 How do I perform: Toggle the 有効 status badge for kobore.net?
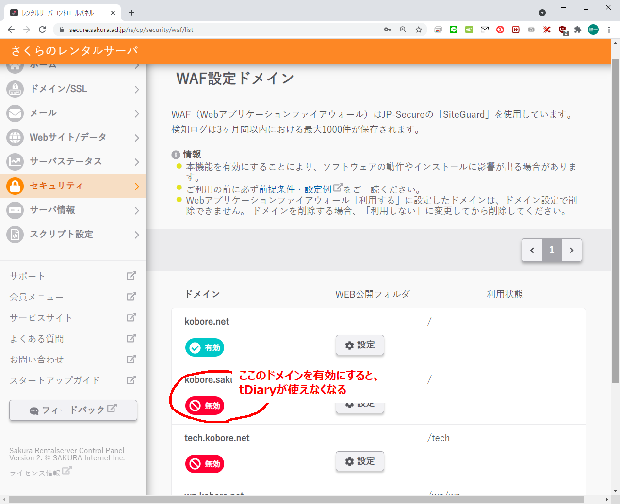click(x=205, y=347)
